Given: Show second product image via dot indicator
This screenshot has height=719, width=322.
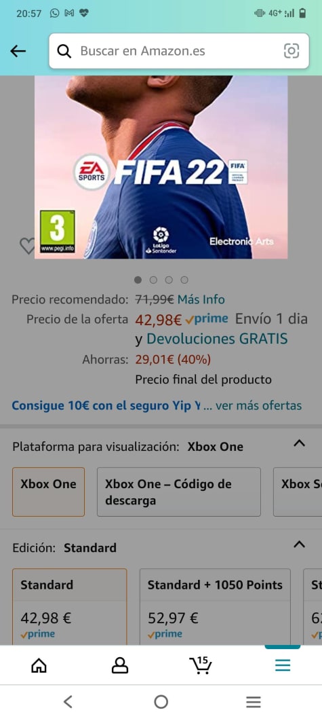Looking at the screenshot, I should 153,280.
